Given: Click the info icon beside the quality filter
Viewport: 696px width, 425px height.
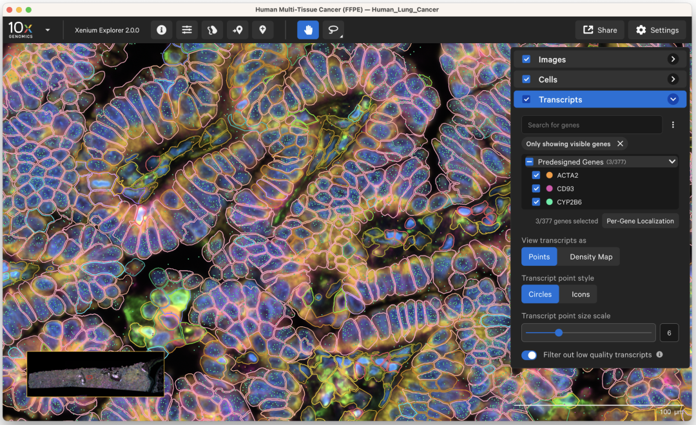Looking at the screenshot, I should click(660, 354).
